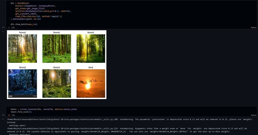The image size is (258, 135).
Task: Open the ellipsis menu beside the warning text output
Action: 3,119
